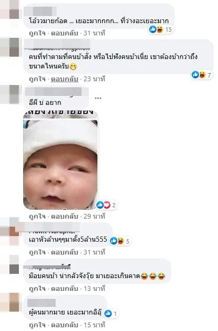Reply to the comment posted 23 นาที ago
This screenshot has height=331, width=218.
click(x=65, y=79)
